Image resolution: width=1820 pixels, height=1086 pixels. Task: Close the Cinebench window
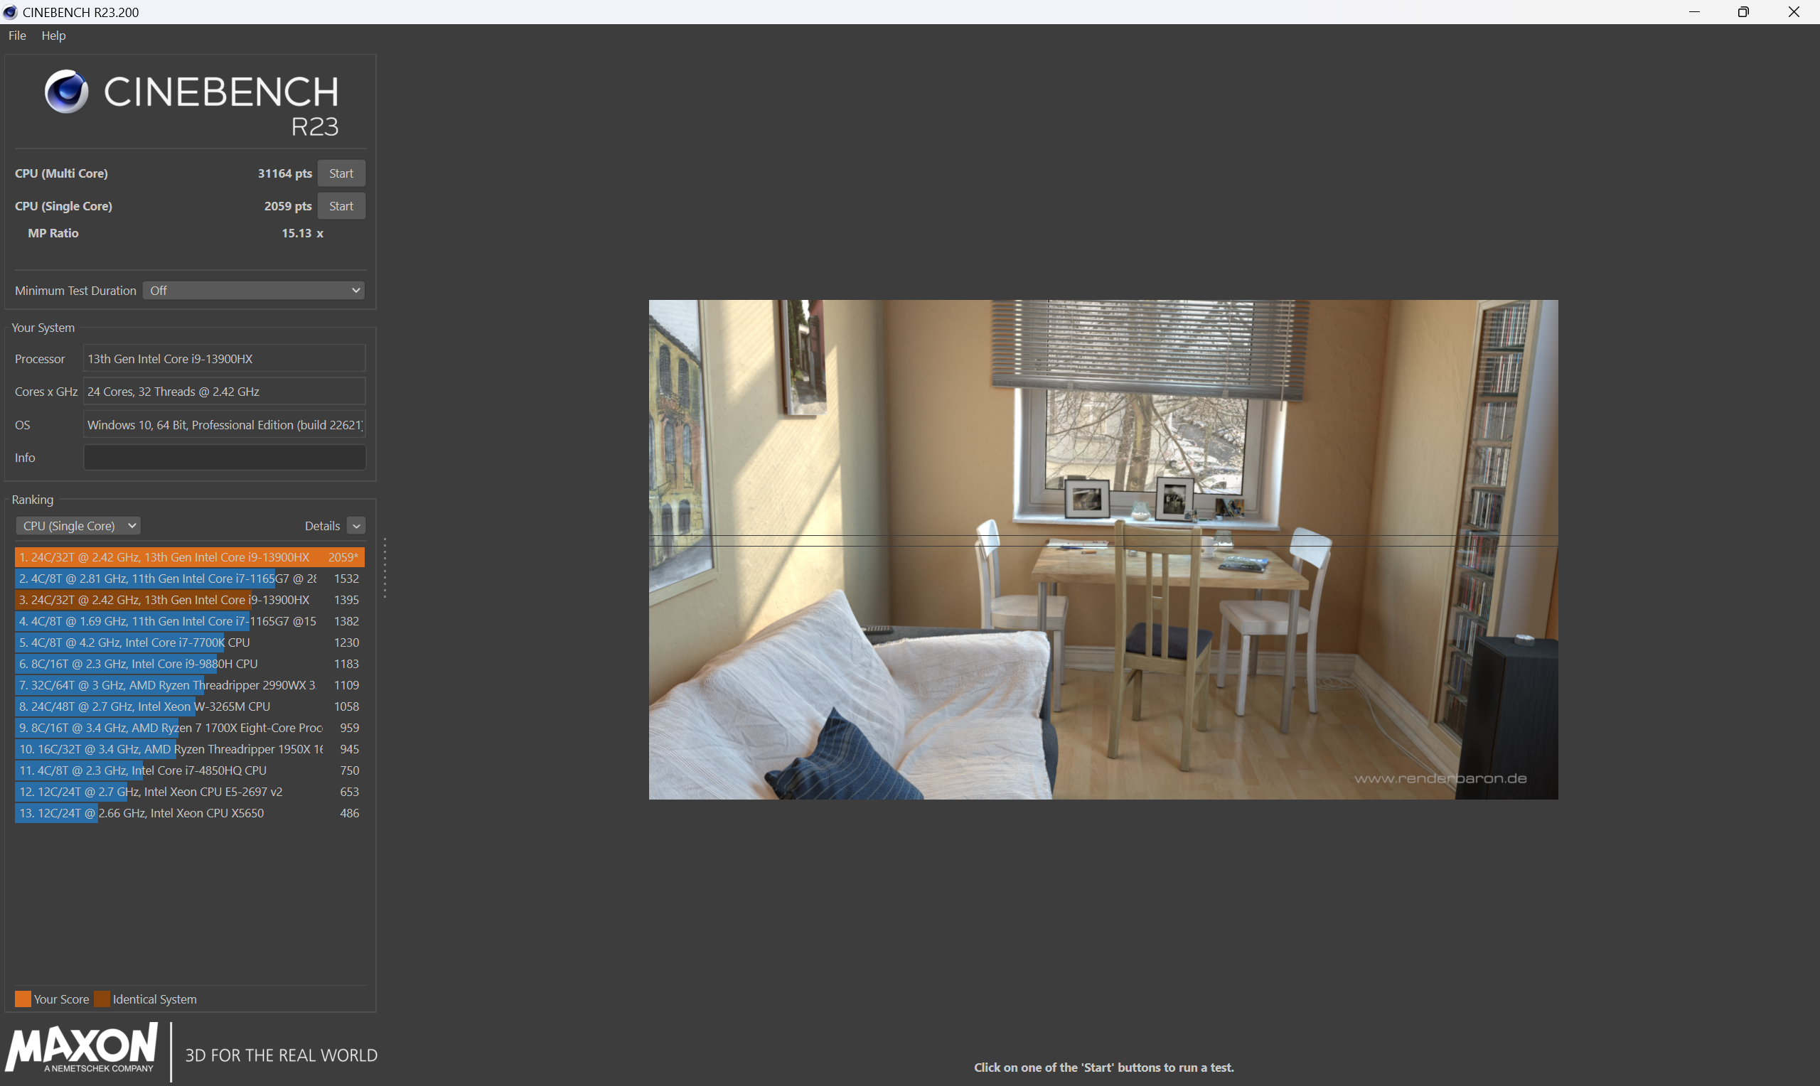[1794, 11]
